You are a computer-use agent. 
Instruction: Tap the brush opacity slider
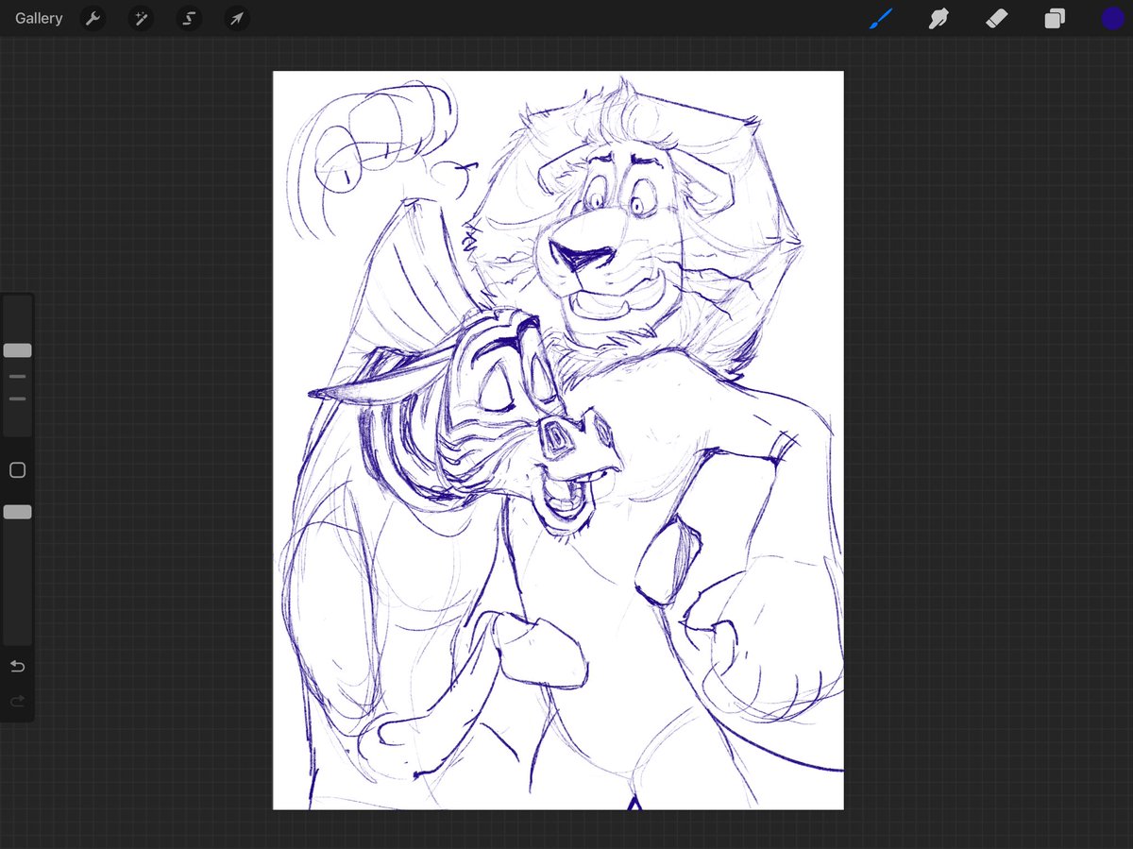17,512
